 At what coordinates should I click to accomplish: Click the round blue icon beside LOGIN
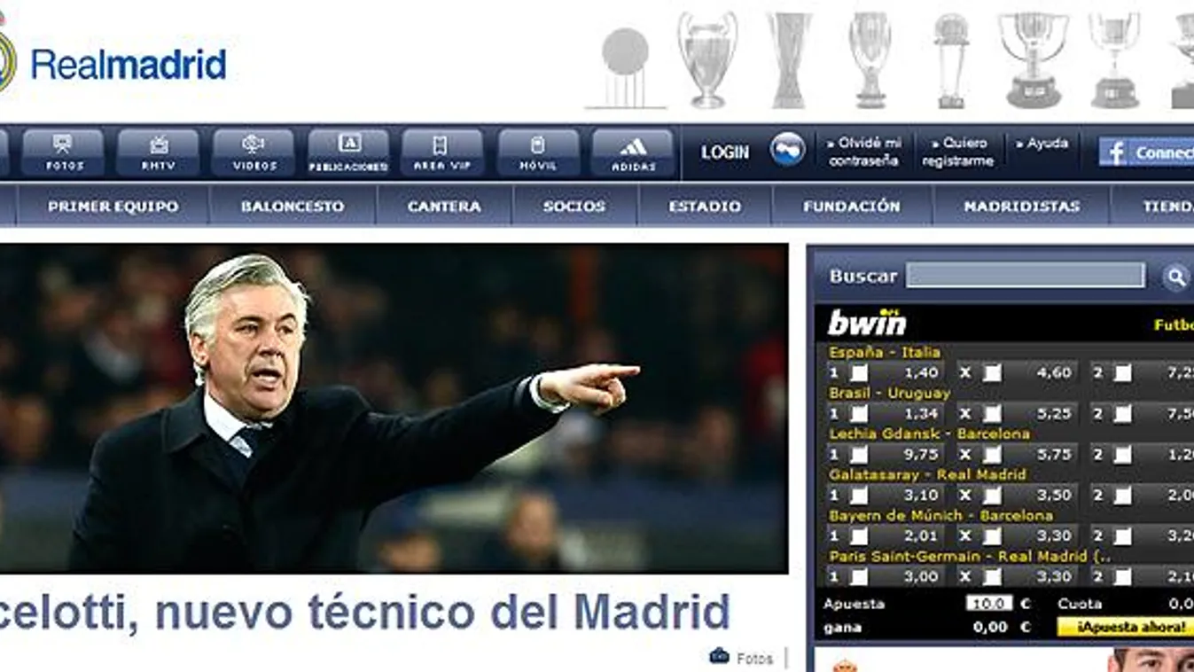[x=787, y=150]
